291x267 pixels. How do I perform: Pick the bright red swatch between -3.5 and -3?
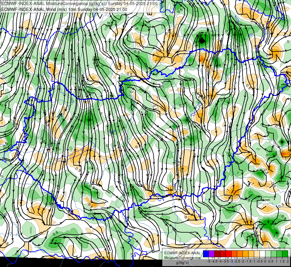click(x=229, y=254)
